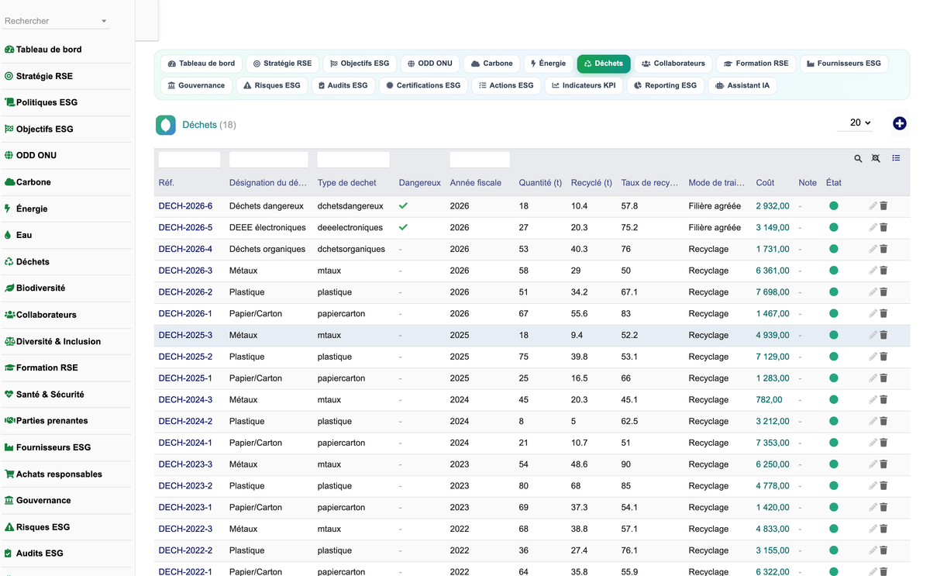Click Diversité & Inclusion scales icon in sidebar
Screen dimensions: 930x576
[9, 341]
